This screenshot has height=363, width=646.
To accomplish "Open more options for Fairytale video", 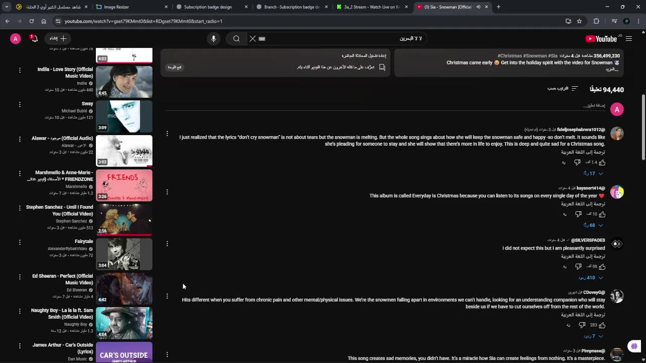I will [x=20, y=242].
